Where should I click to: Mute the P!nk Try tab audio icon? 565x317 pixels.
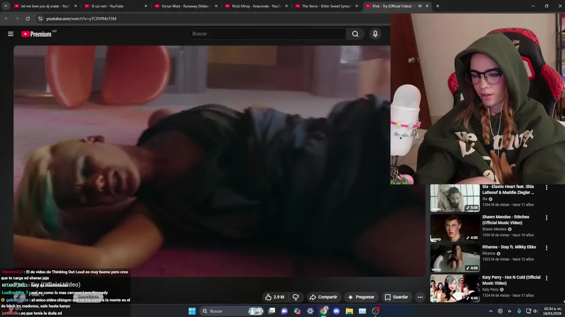(420, 6)
